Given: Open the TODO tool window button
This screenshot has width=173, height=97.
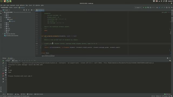Looking at the screenshot, I should coord(23,94).
